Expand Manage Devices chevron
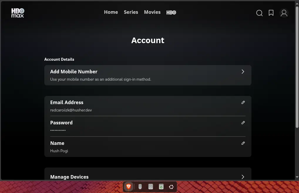 pos(243,177)
